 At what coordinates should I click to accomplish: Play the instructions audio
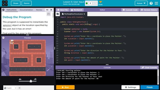[x=51, y=10]
